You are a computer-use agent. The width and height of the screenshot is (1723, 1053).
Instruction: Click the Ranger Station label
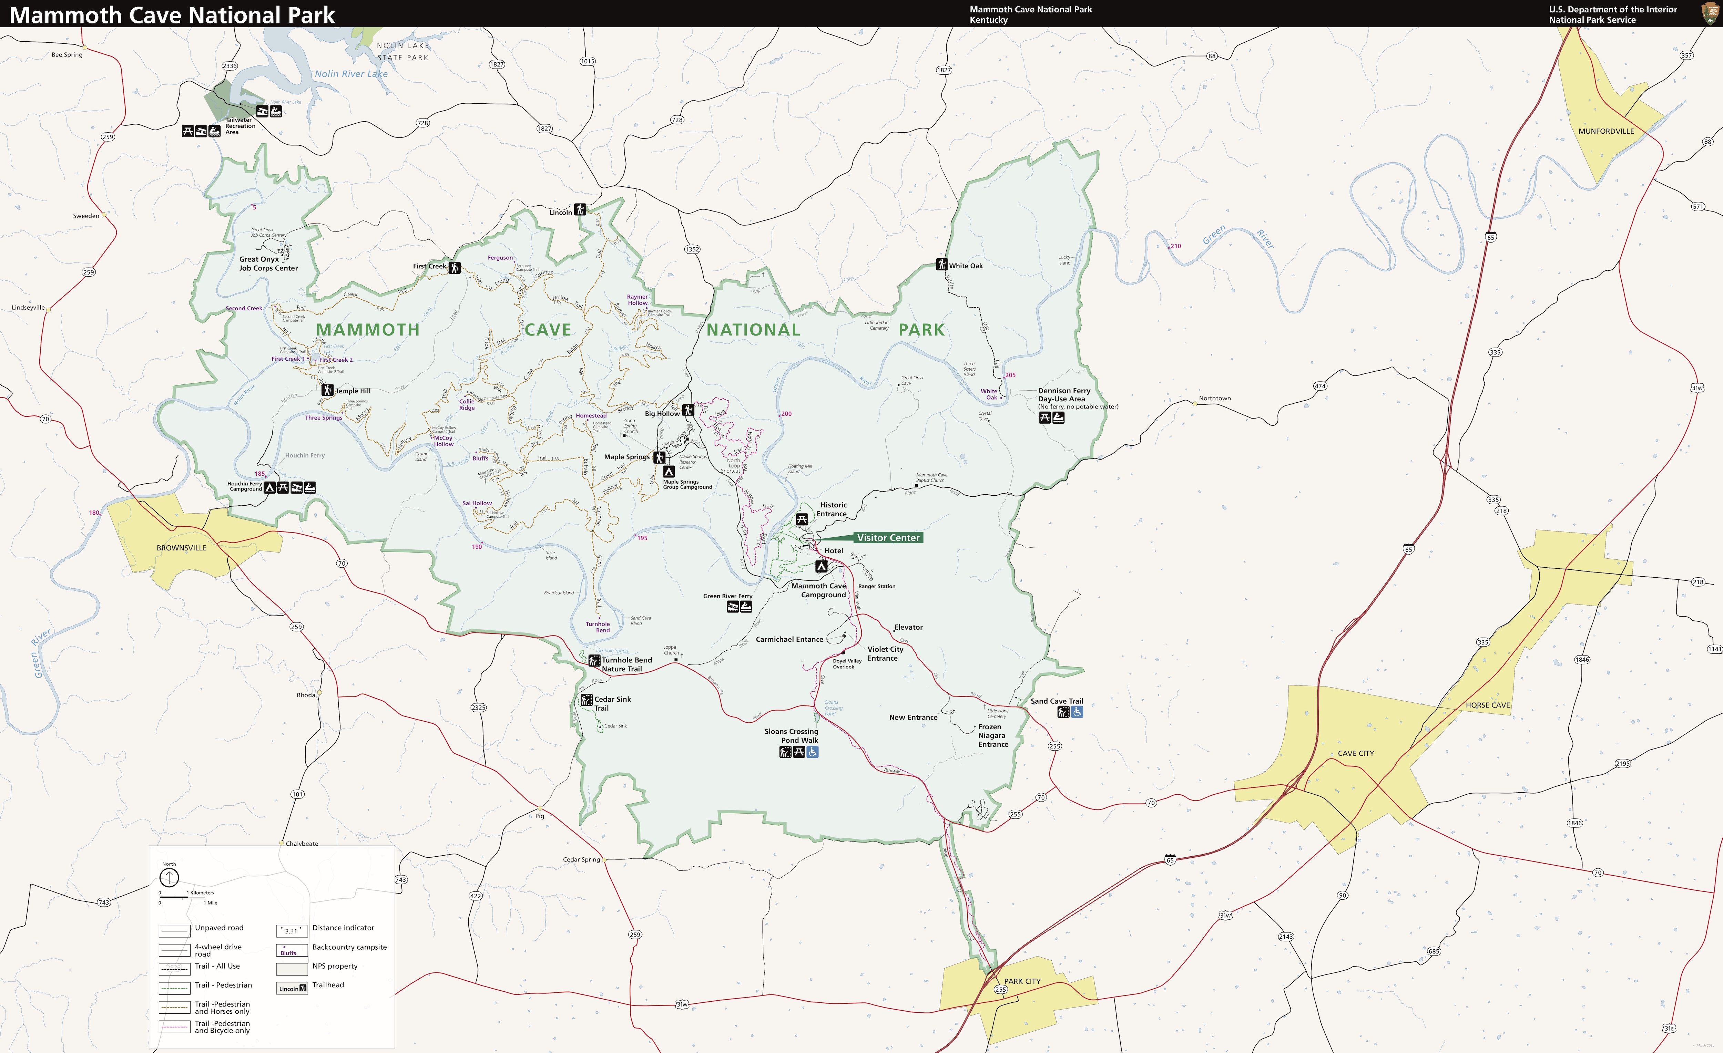(x=877, y=587)
